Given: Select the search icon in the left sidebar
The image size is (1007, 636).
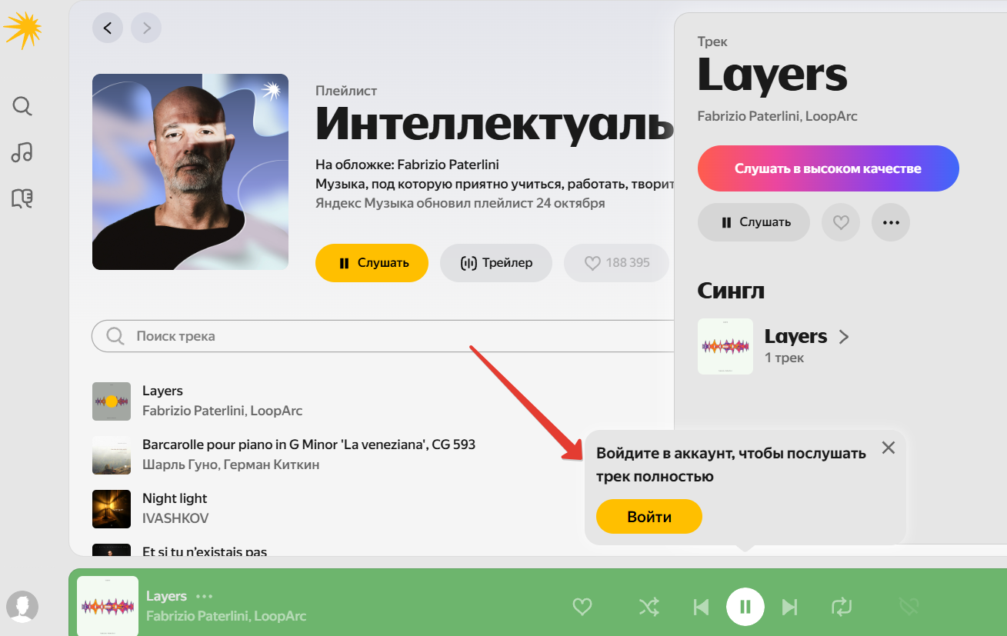Looking at the screenshot, I should coord(22,106).
